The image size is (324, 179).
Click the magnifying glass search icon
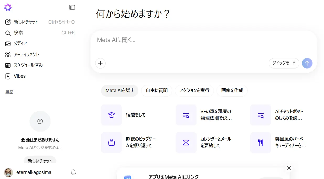click(x=8, y=33)
